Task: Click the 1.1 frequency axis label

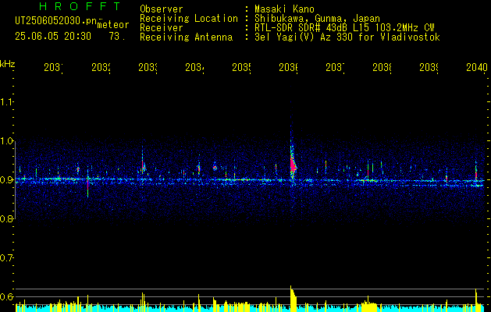Action: click(6, 102)
